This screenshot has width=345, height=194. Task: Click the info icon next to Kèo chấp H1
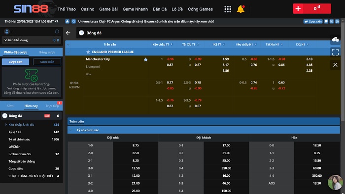(256, 44)
